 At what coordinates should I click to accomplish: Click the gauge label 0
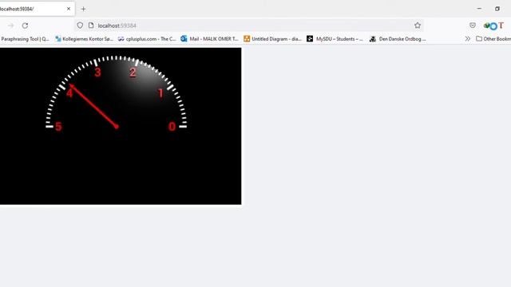(172, 127)
